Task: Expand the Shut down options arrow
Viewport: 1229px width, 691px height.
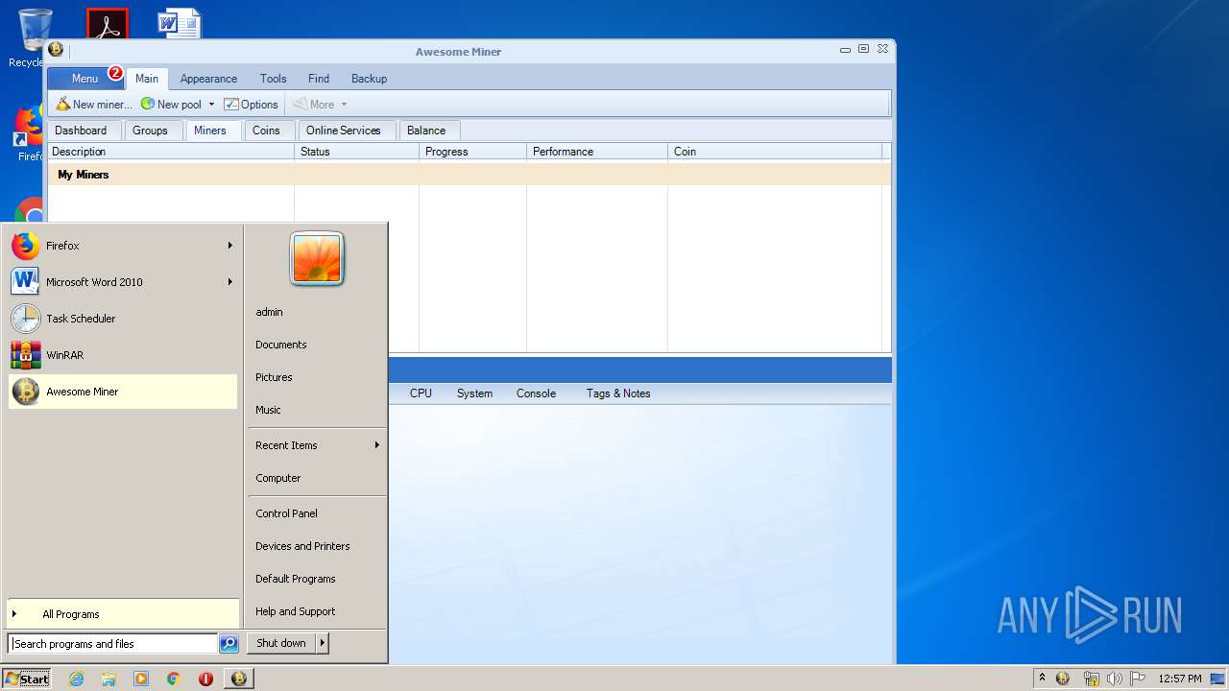Action: click(x=323, y=643)
